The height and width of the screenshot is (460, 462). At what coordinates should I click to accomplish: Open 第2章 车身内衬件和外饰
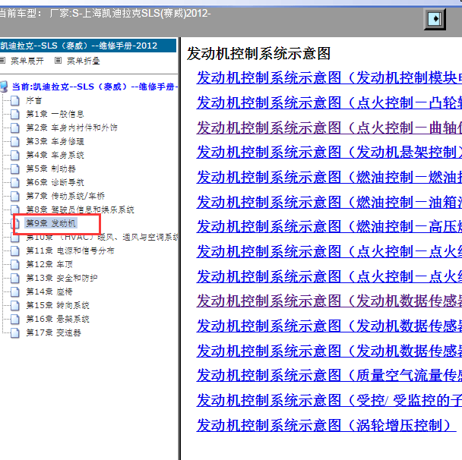(71, 128)
